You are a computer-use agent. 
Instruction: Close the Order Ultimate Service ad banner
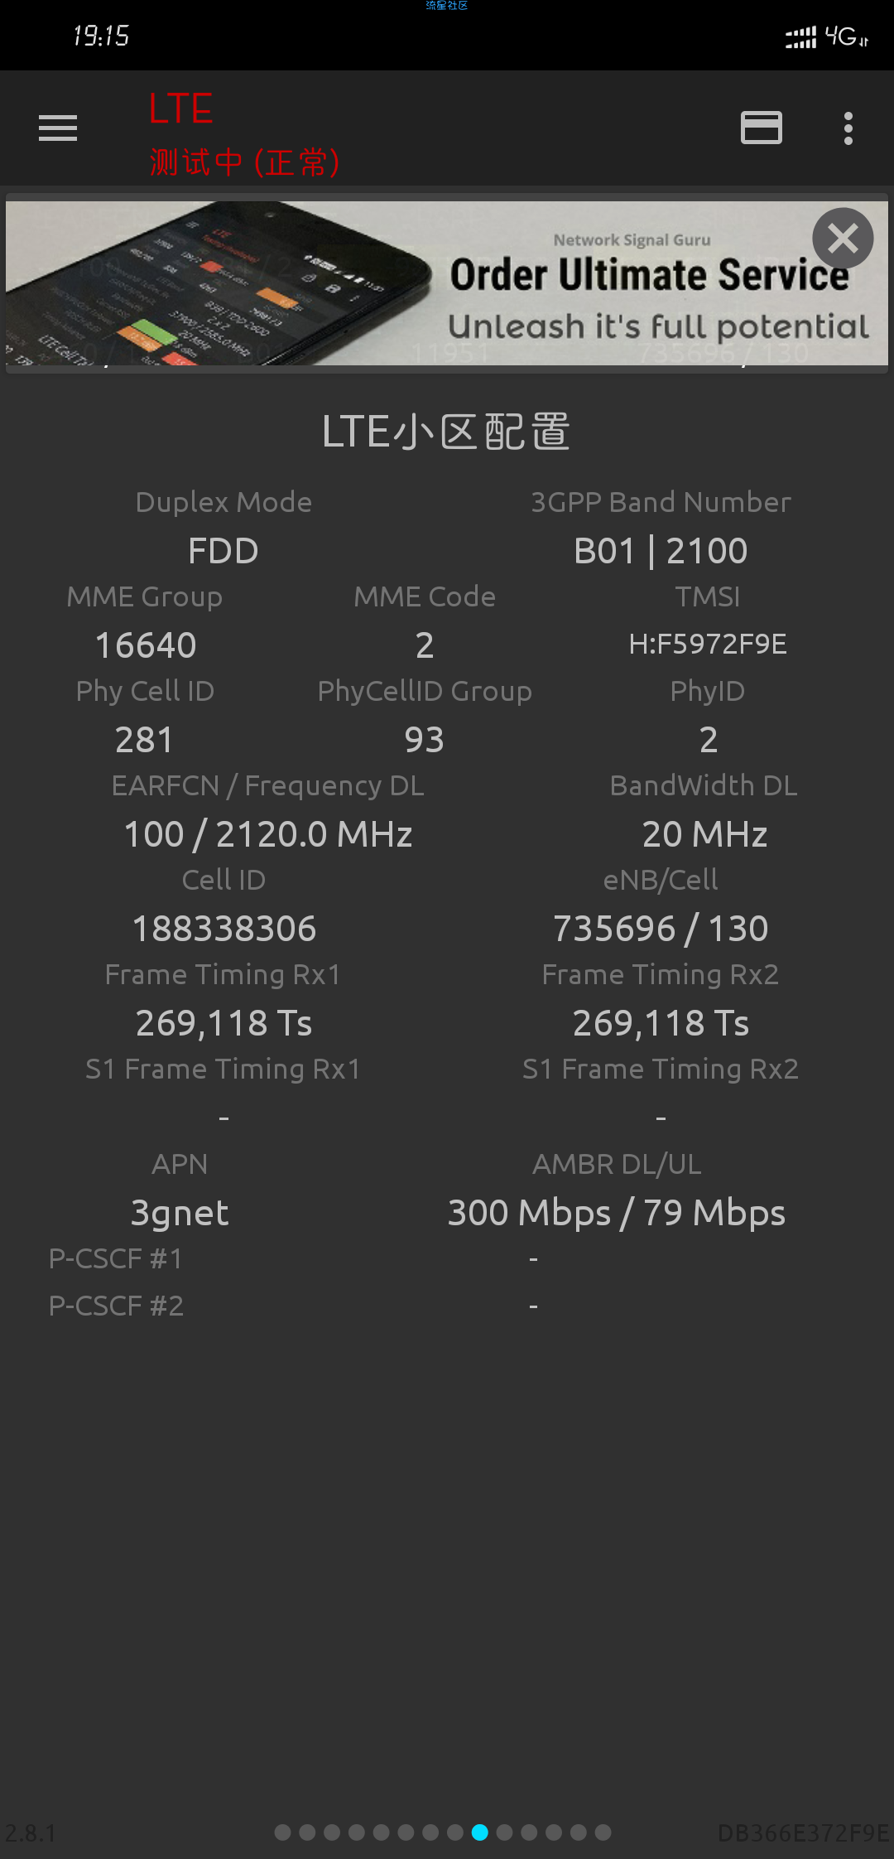coord(843,239)
